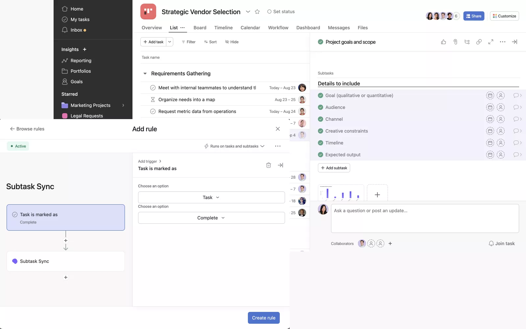Toggle completion of 'Project goals and scope'
Image resolution: width=526 pixels, height=329 pixels.
[x=321, y=42]
